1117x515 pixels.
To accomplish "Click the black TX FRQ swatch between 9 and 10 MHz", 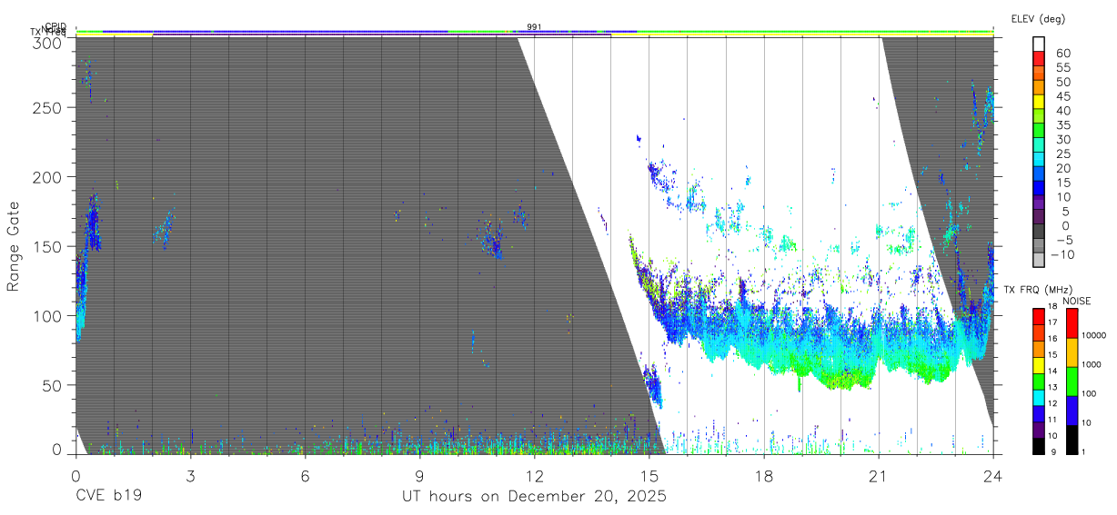I will click(1038, 444).
